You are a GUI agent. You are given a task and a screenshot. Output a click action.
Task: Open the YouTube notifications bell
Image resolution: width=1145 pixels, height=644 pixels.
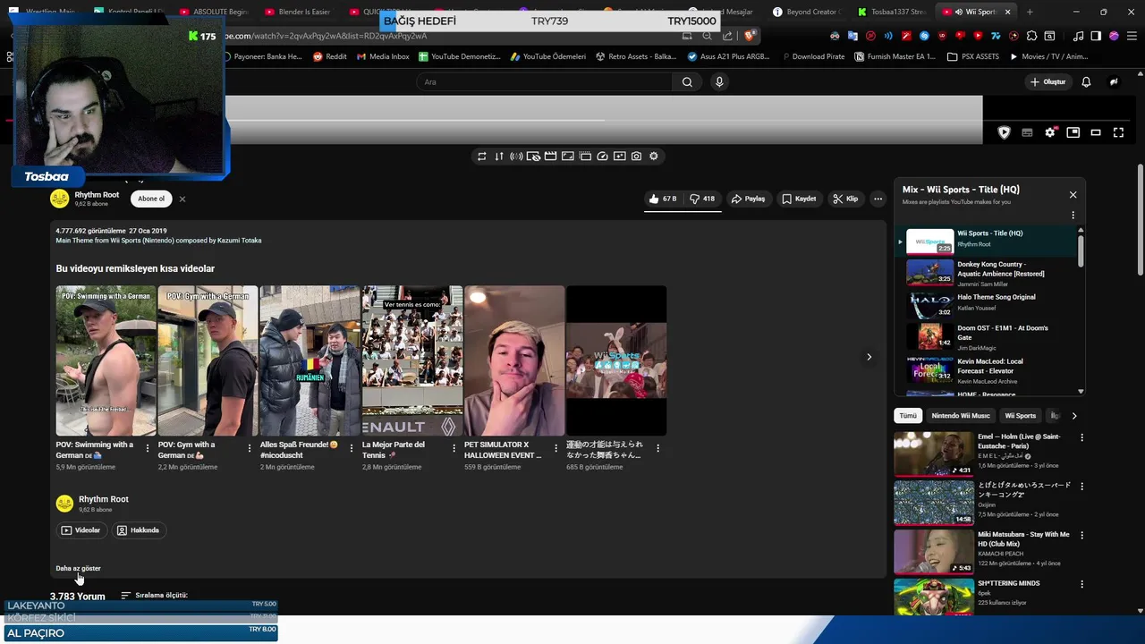(1086, 81)
